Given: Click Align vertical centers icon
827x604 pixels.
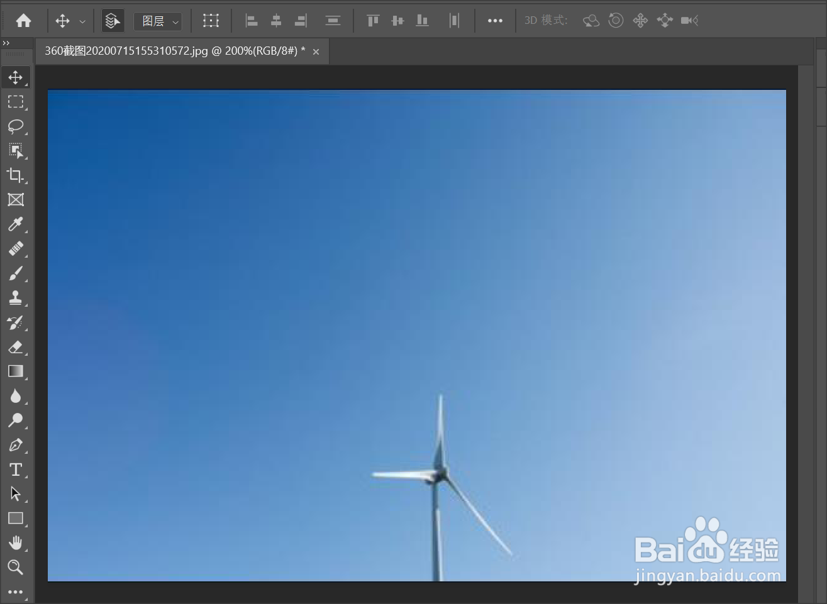Looking at the screenshot, I should pos(397,21).
